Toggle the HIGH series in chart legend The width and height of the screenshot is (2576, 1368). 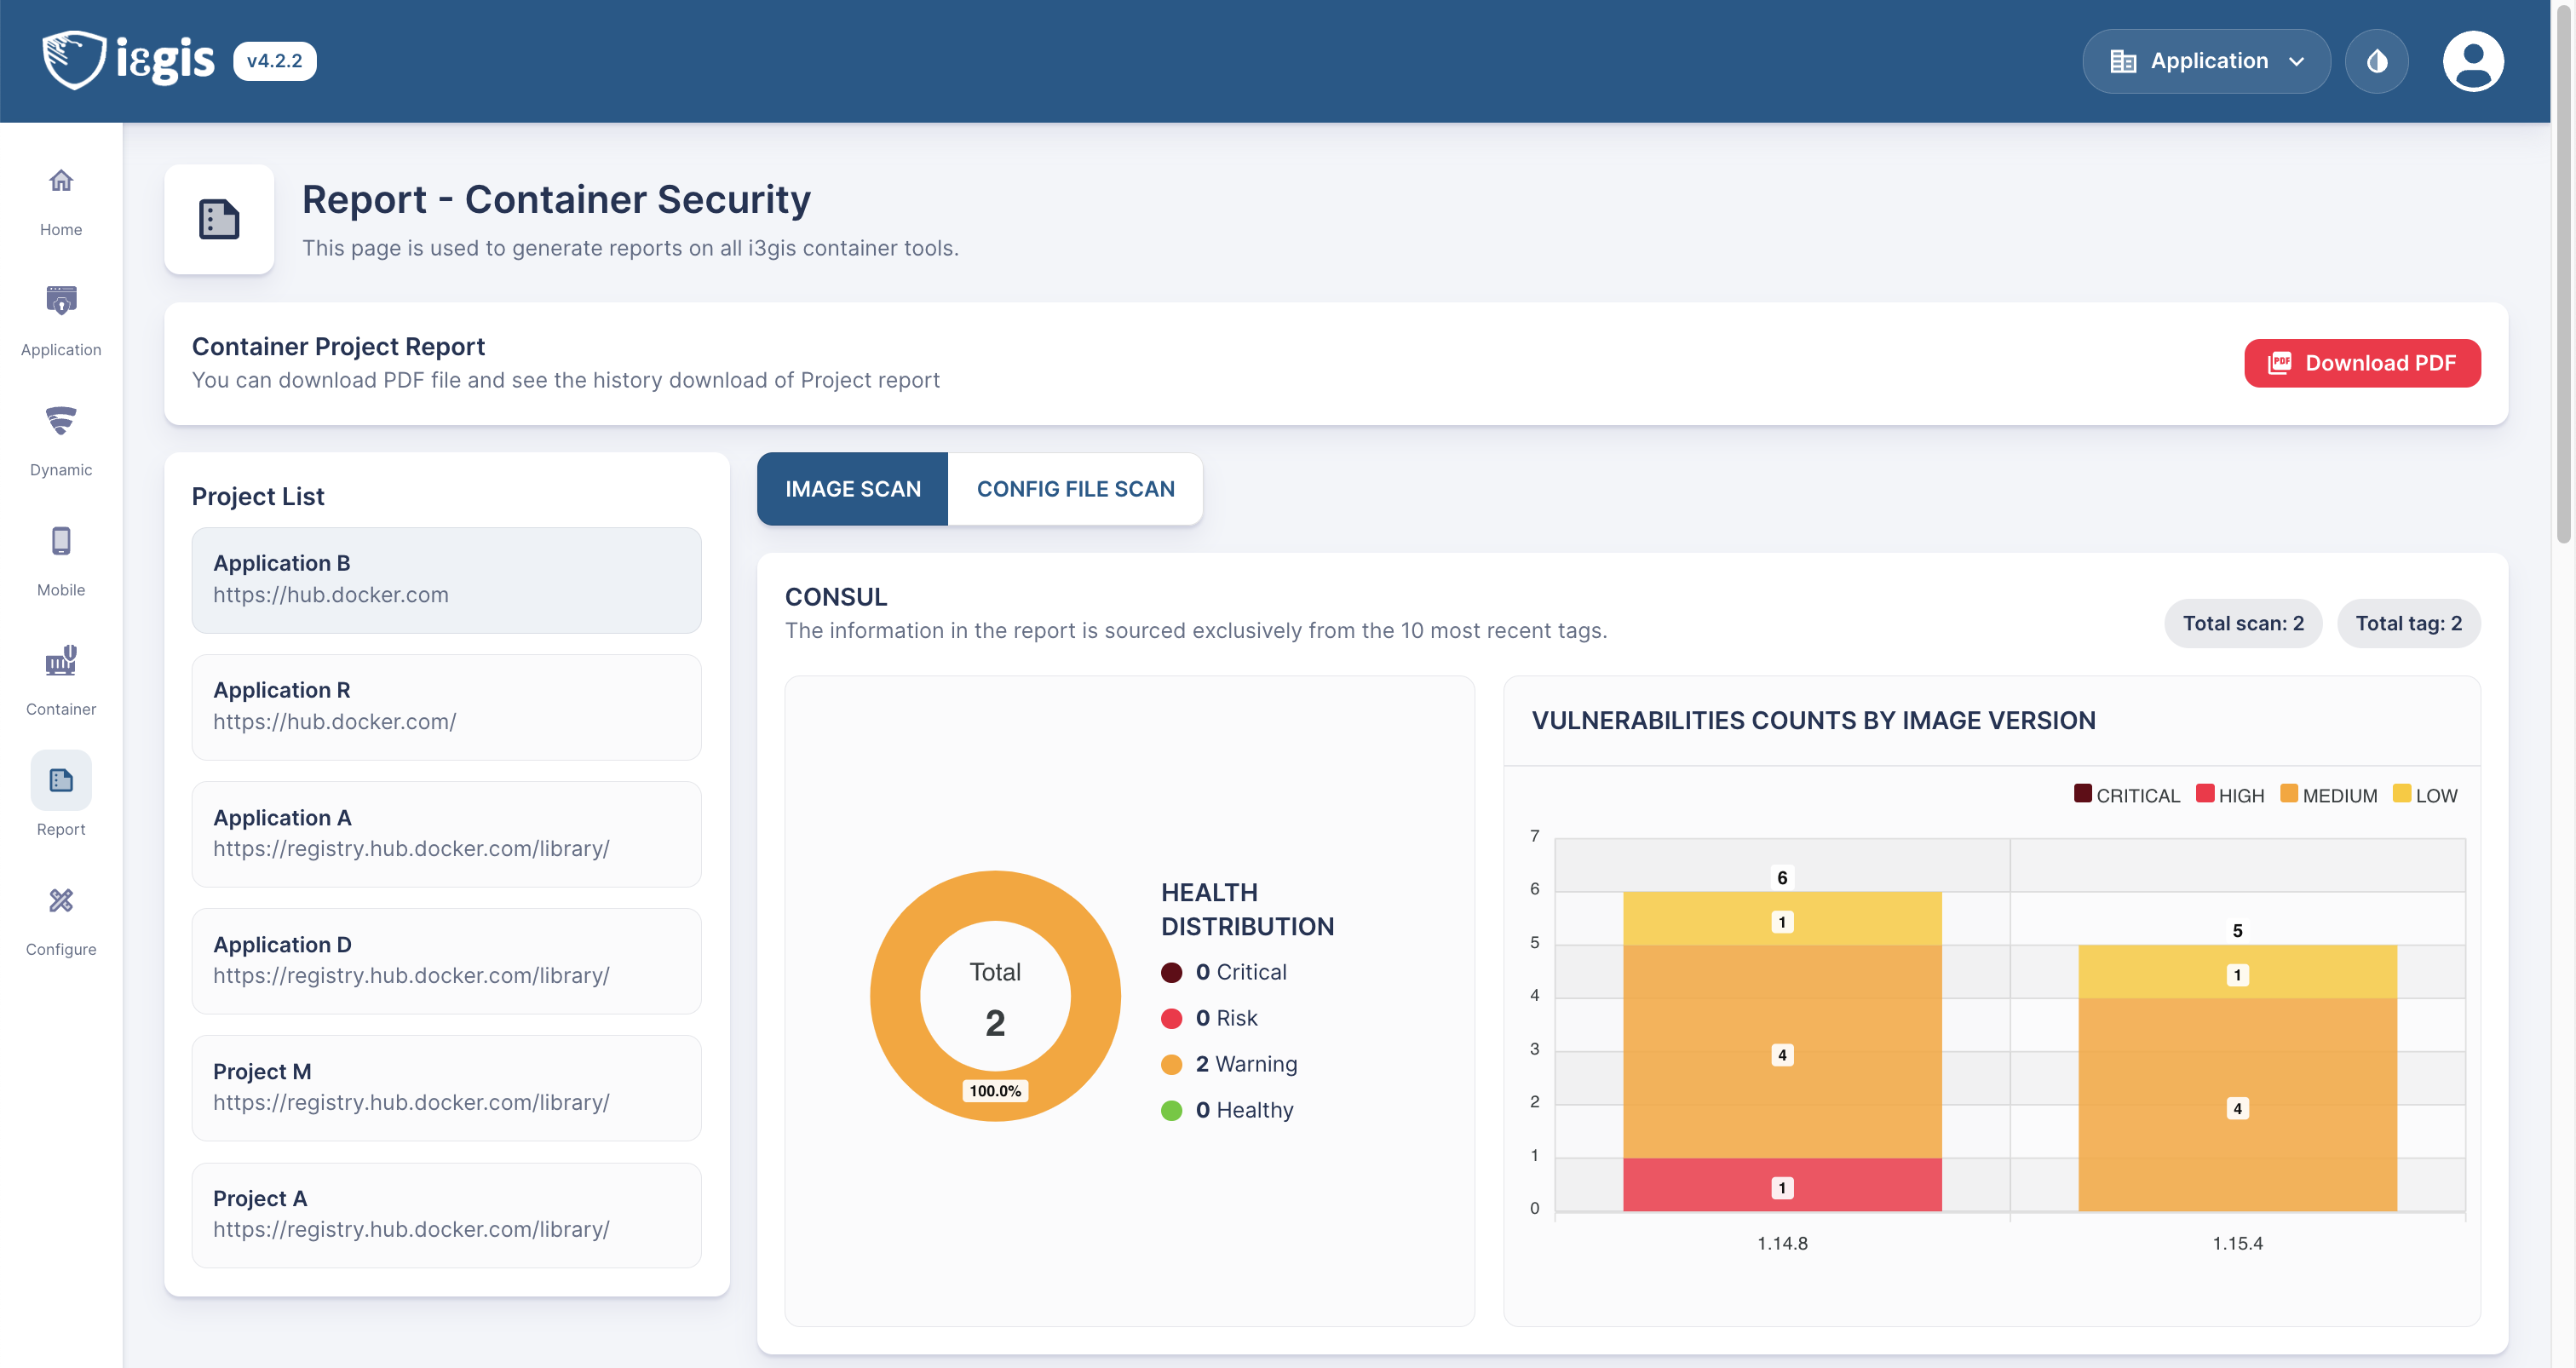point(2230,795)
